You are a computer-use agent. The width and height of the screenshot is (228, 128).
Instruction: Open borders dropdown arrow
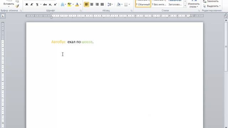coord(129,5)
